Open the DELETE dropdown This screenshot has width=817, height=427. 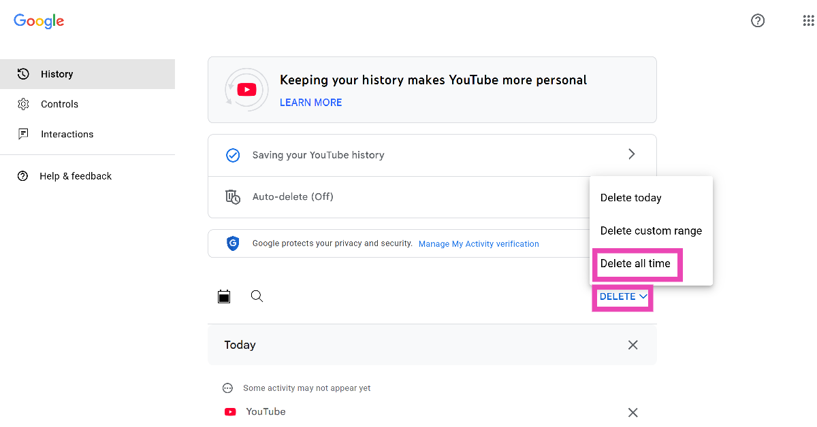point(623,297)
